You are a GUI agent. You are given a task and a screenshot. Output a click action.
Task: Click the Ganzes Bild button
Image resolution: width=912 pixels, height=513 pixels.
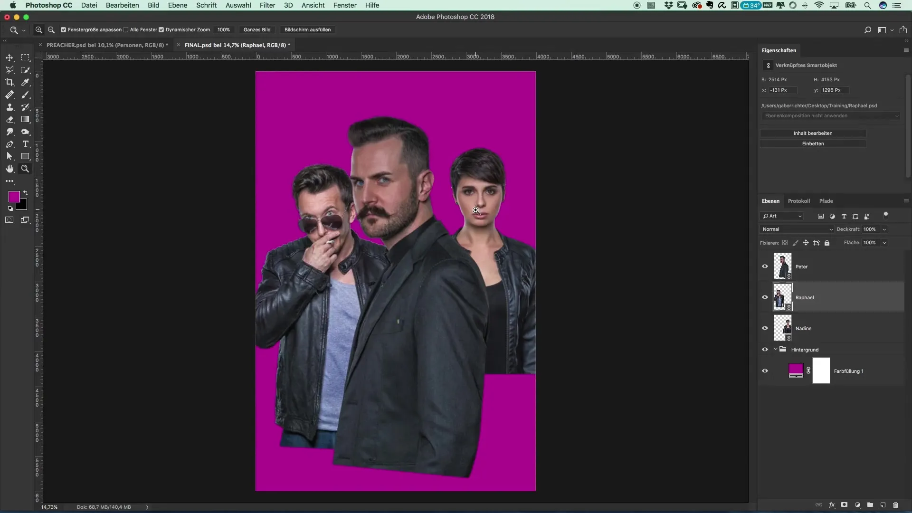pyautogui.click(x=257, y=29)
